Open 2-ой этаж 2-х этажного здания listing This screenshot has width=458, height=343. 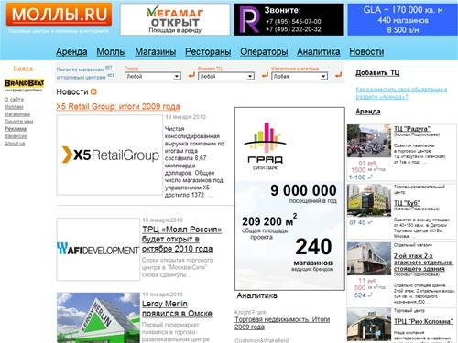(424, 263)
